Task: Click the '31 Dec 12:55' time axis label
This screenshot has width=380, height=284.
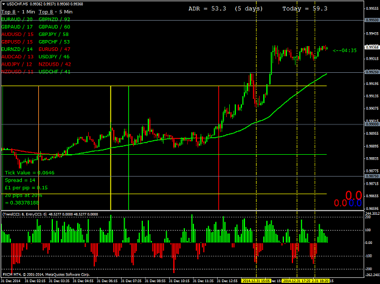Action: (x=227, y=281)
